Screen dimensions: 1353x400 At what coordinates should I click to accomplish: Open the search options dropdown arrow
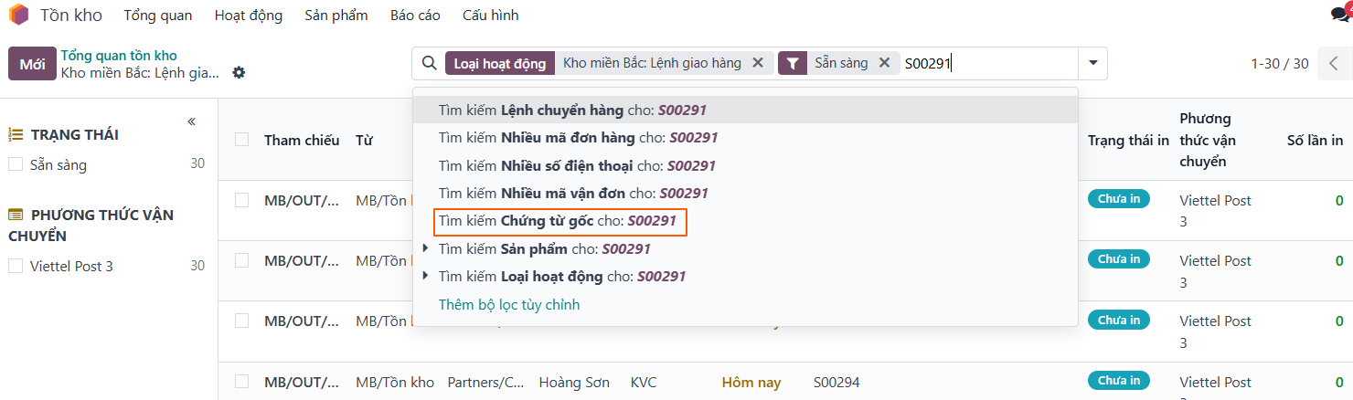[x=1092, y=63]
